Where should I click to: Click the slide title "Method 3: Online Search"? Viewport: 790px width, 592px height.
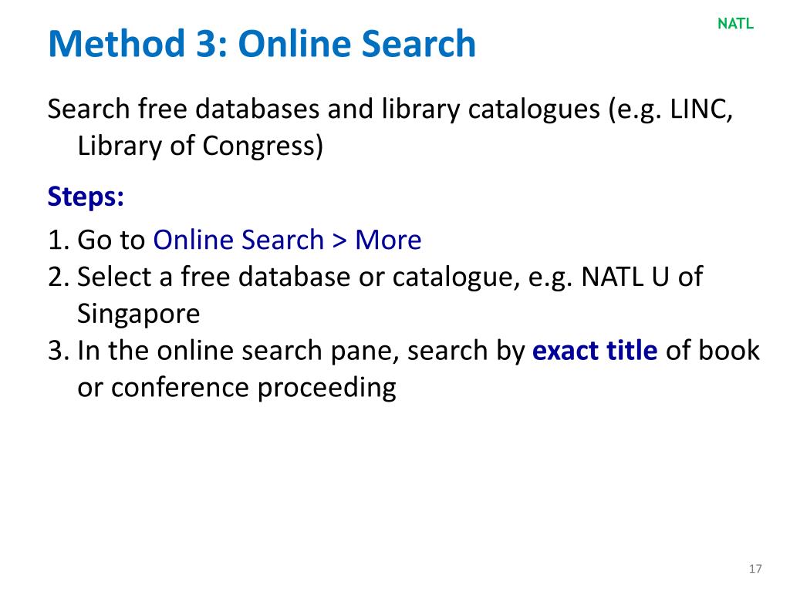click(262, 44)
